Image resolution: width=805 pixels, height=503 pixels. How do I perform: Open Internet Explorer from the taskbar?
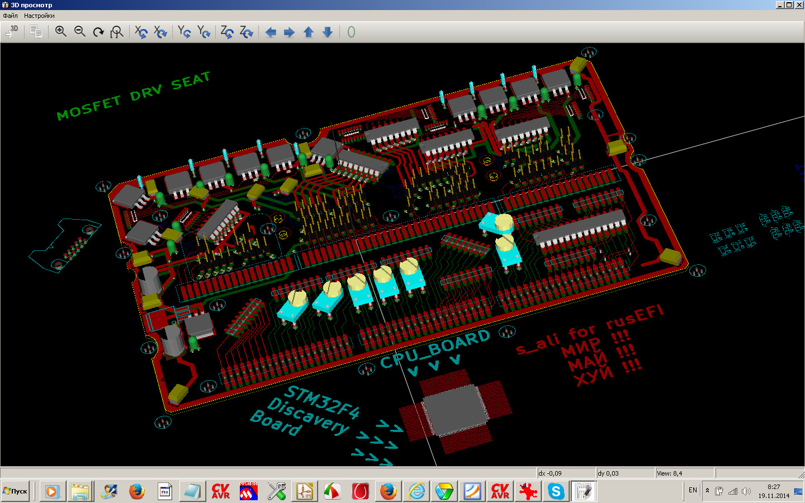416,491
